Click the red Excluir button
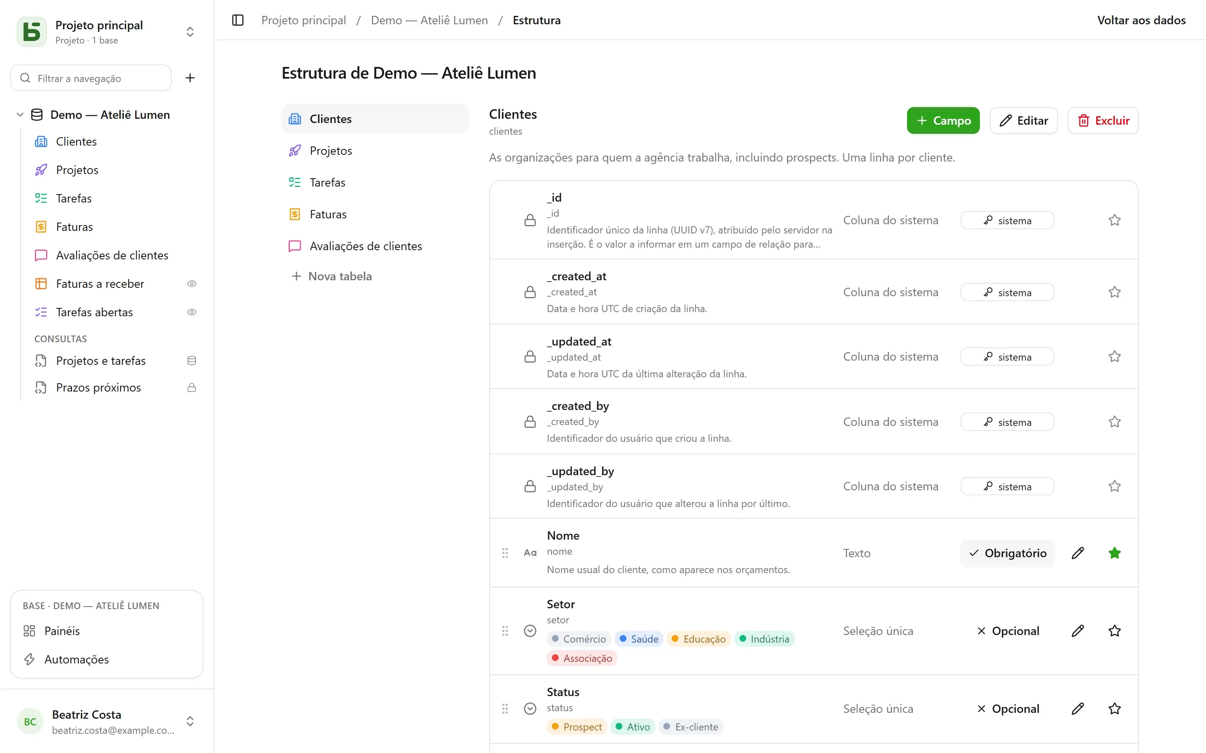Screen dimensions: 1206x753 (x=1103, y=120)
